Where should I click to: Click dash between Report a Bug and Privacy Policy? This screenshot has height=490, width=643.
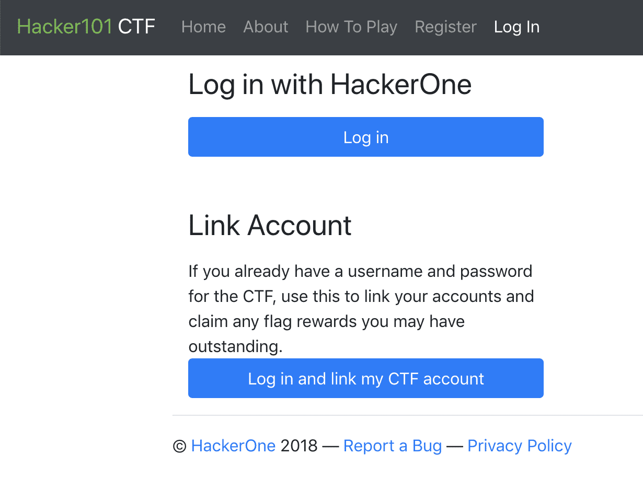click(x=454, y=446)
